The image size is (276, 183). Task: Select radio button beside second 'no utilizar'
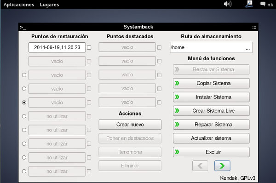24,130
